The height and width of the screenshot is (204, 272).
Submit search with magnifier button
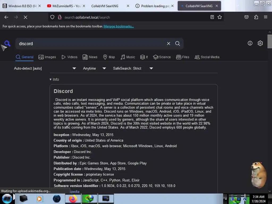pos(177,44)
